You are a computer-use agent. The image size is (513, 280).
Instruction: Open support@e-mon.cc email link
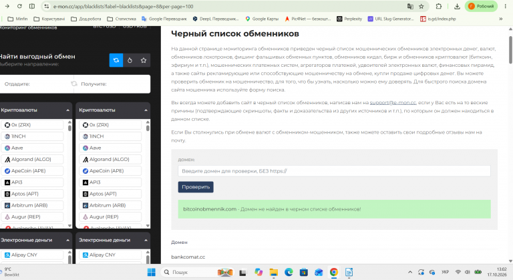point(393,102)
